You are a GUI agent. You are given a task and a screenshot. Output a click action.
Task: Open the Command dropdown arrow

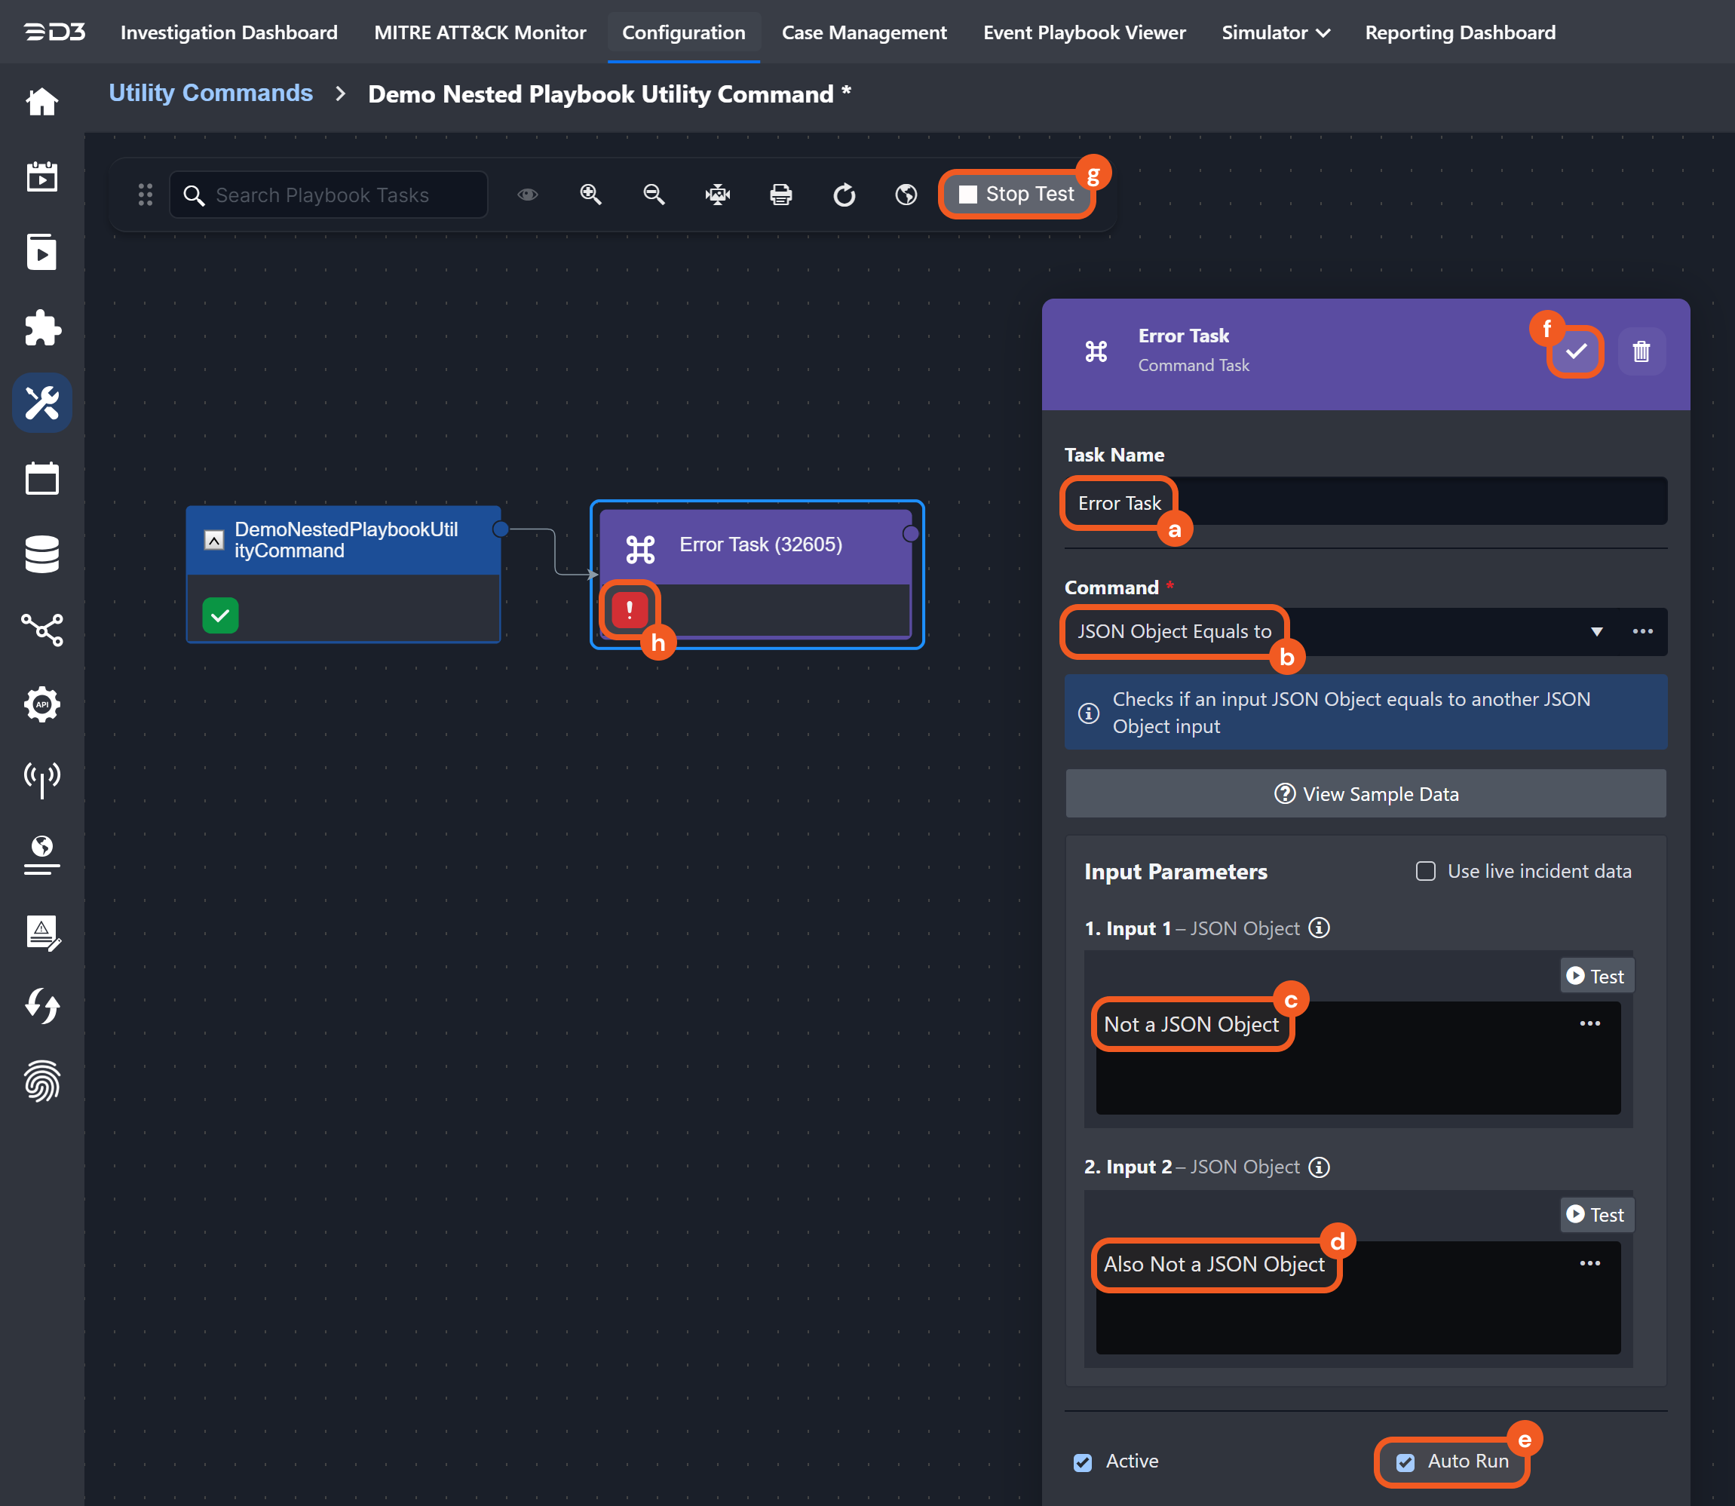1596,632
